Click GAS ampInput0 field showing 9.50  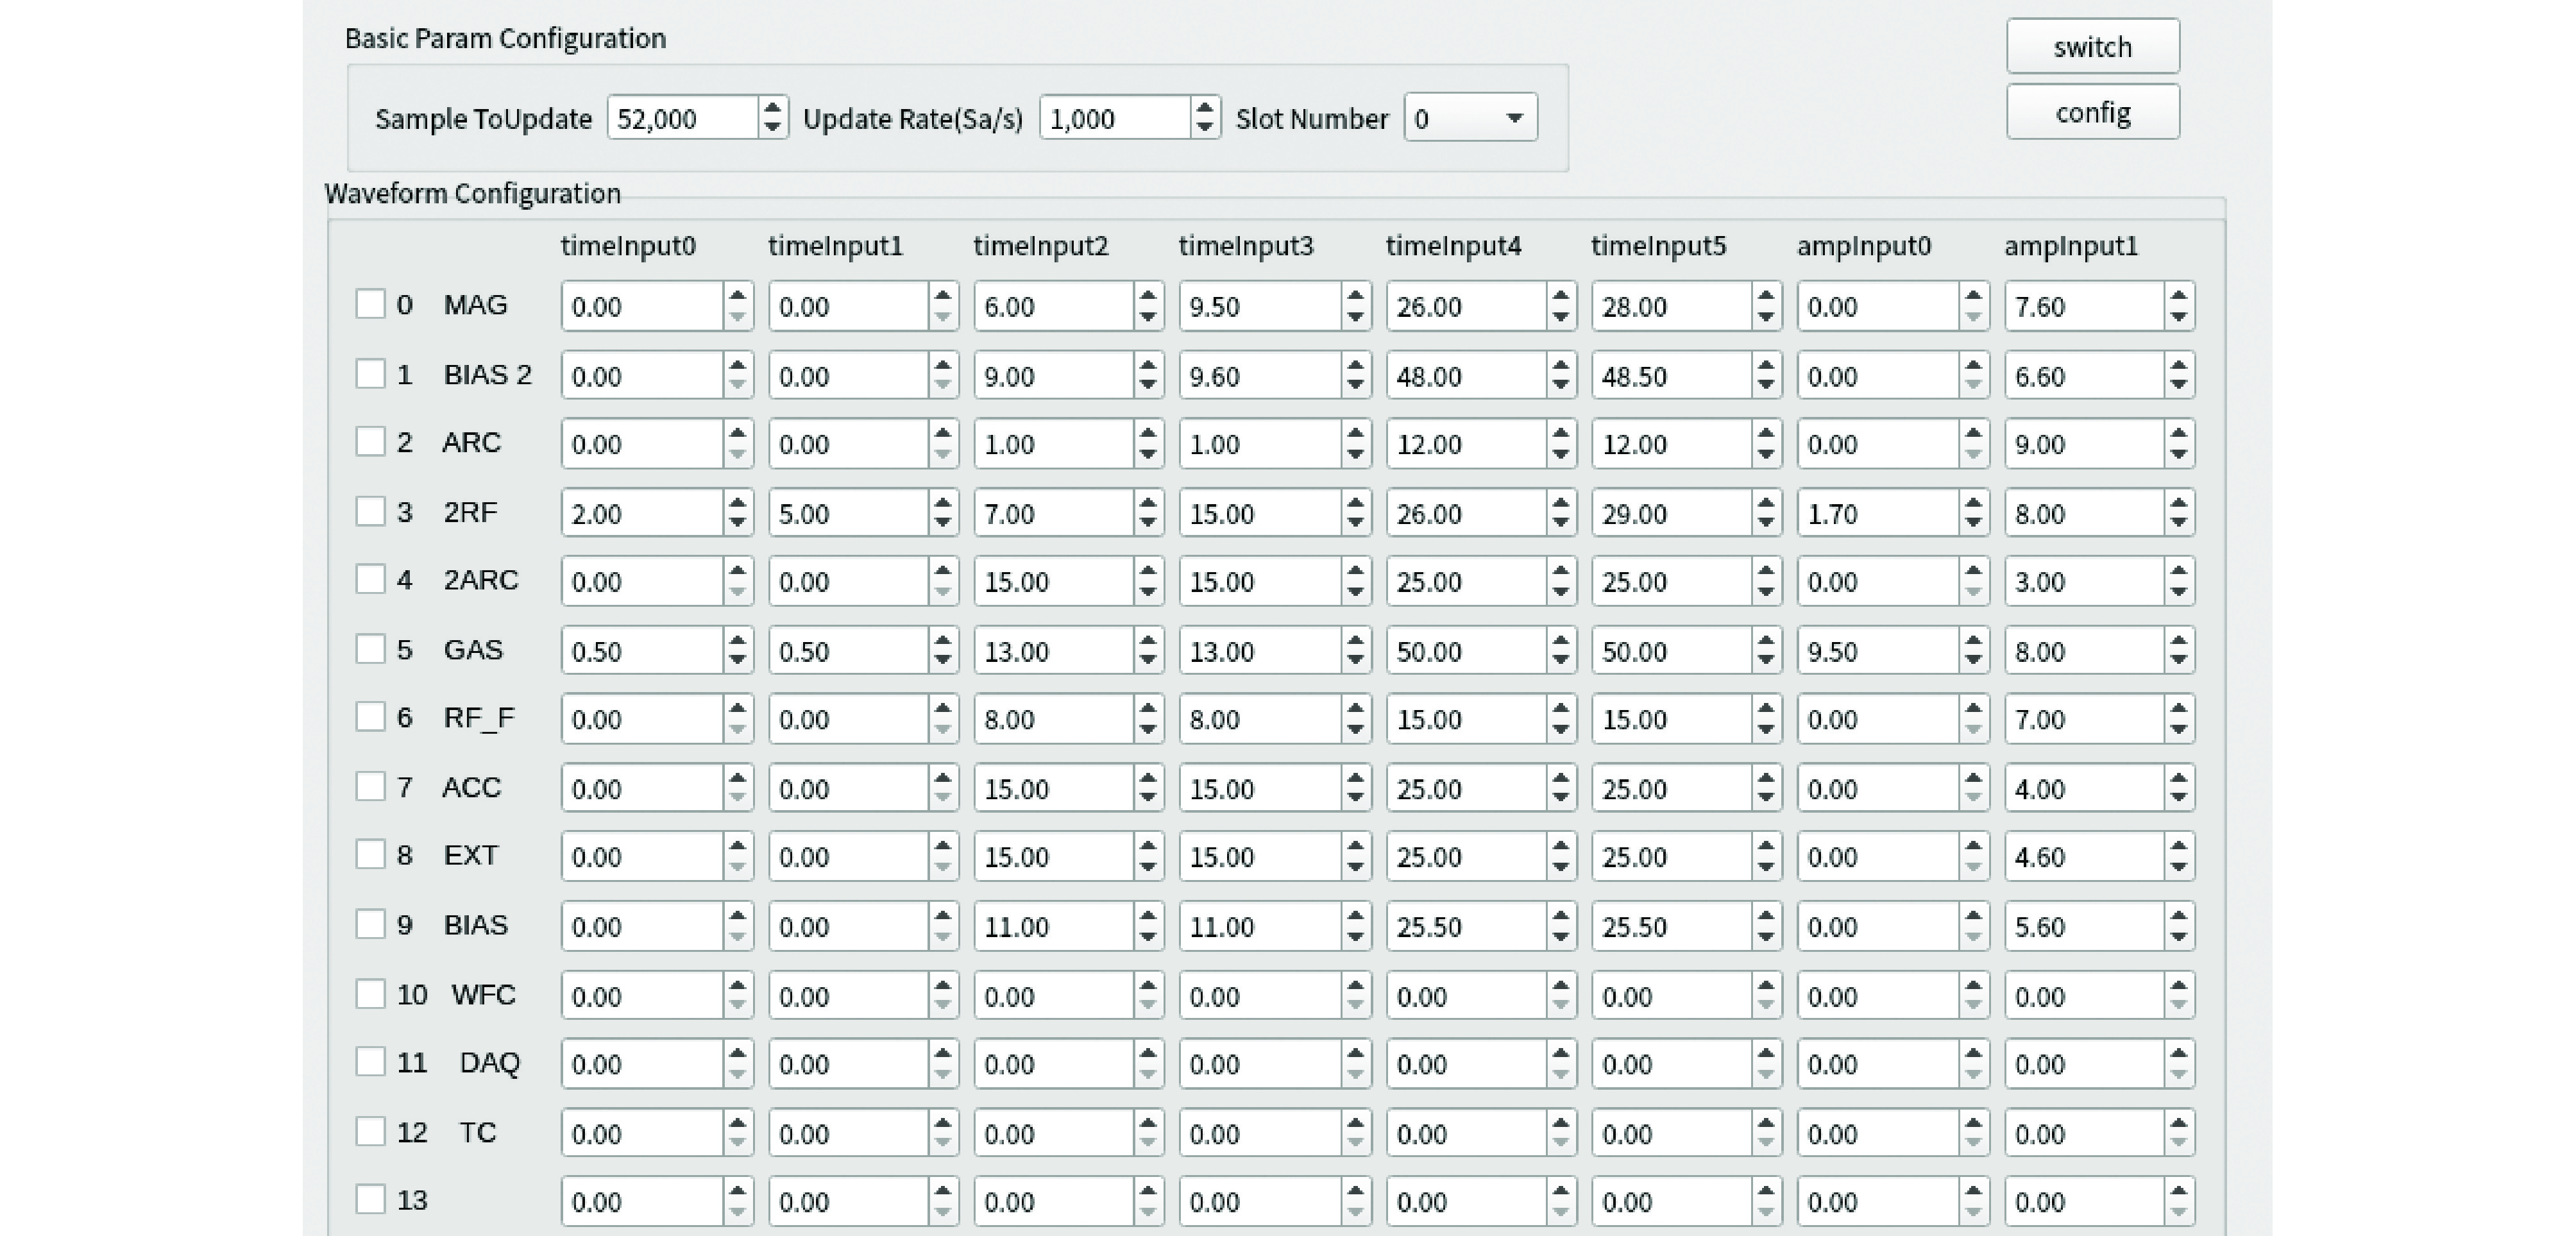[1878, 652]
